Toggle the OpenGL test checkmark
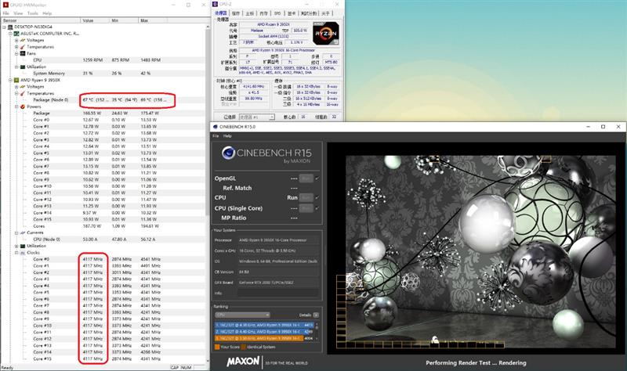 317,178
